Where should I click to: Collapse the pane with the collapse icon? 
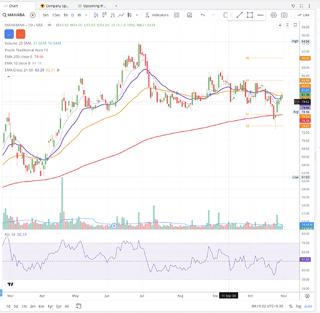tap(287, 25)
